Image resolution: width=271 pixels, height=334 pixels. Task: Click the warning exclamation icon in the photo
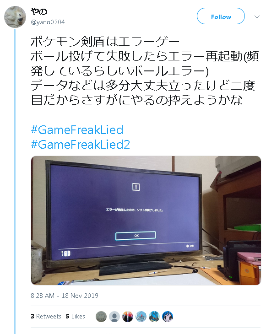[136, 187]
